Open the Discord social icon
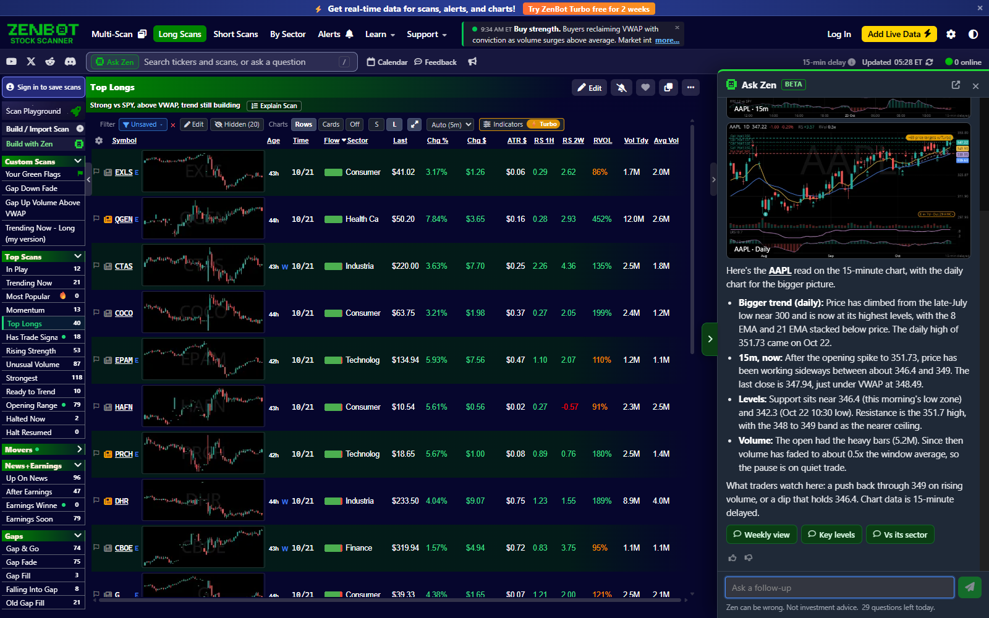 pyautogui.click(x=70, y=62)
